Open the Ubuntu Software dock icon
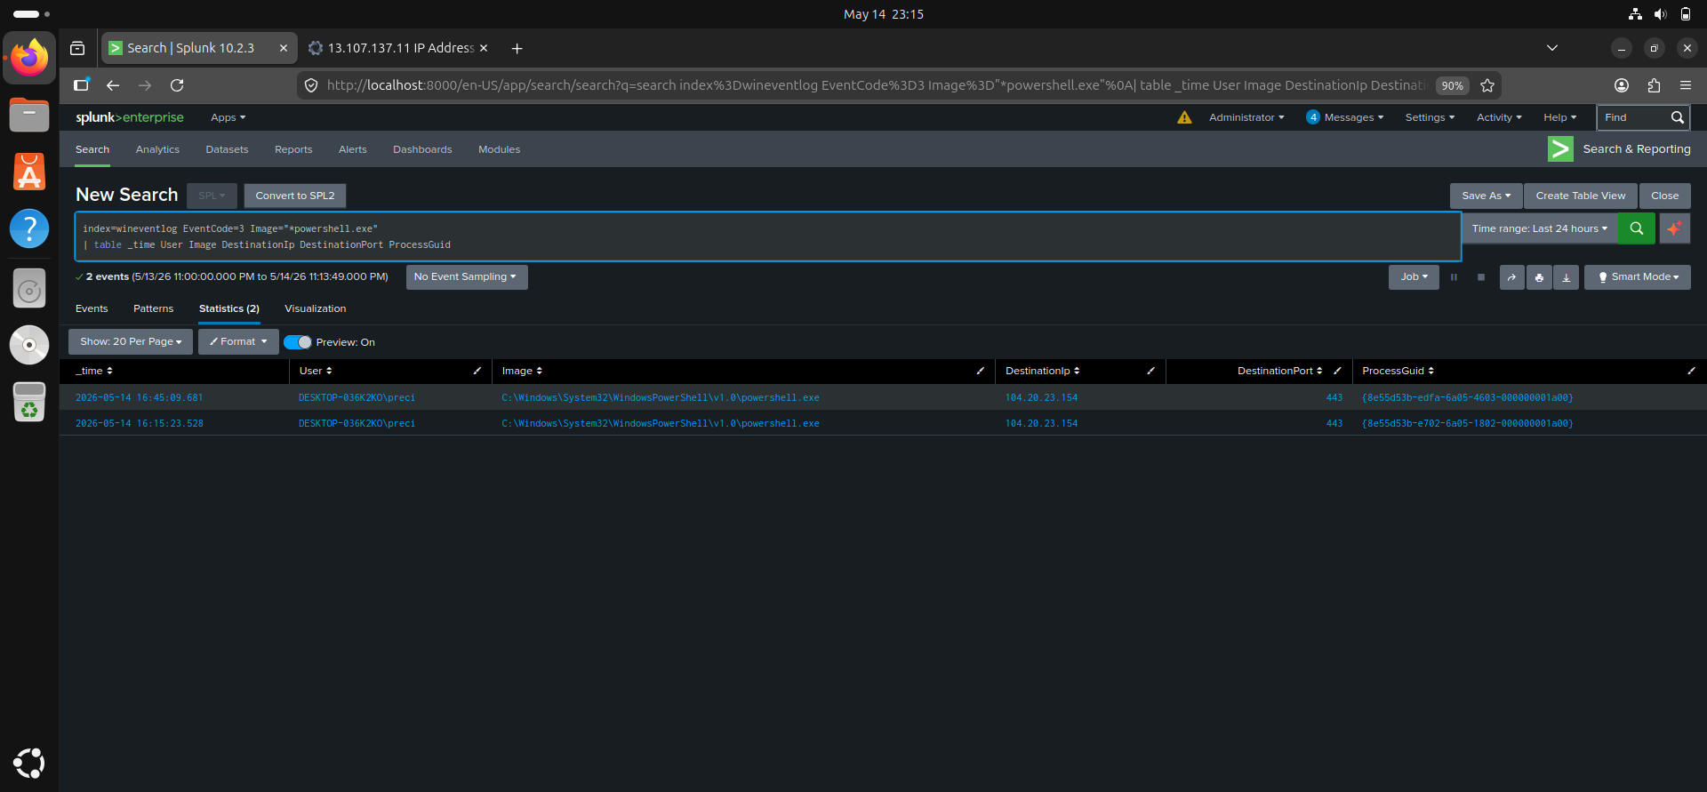Image resolution: width=1707 pixels, height=792 pixels. click(x=29, y=172)
